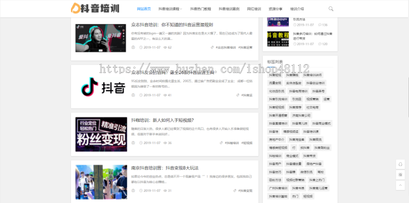The height and width of the screenshot is (203, 409).
Task: Open the 爱抖音 article thumbnail
Action: [101, 38]
